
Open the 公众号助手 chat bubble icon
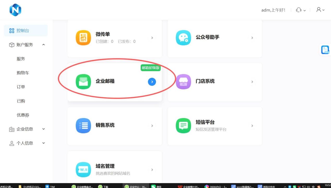click(183, 38)
